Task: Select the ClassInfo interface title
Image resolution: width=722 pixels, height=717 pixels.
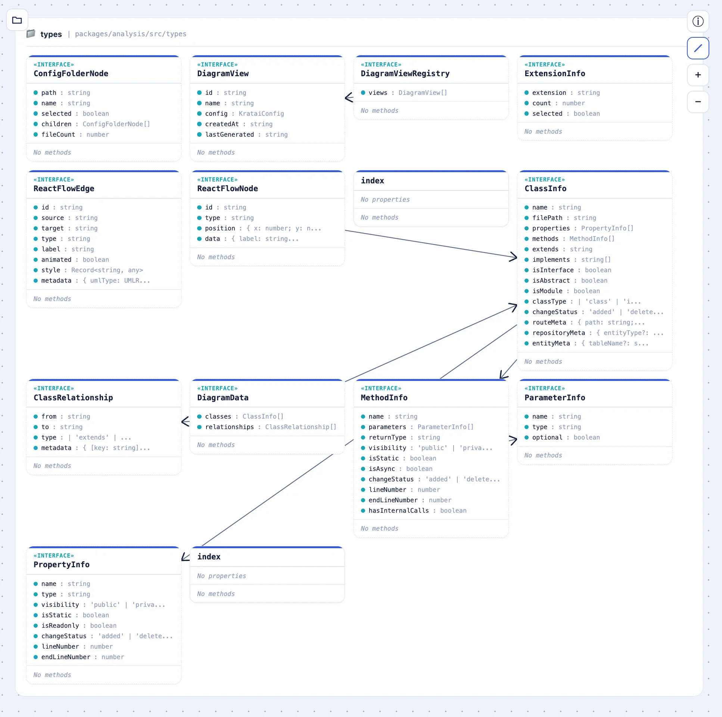Action: [545, 189]
